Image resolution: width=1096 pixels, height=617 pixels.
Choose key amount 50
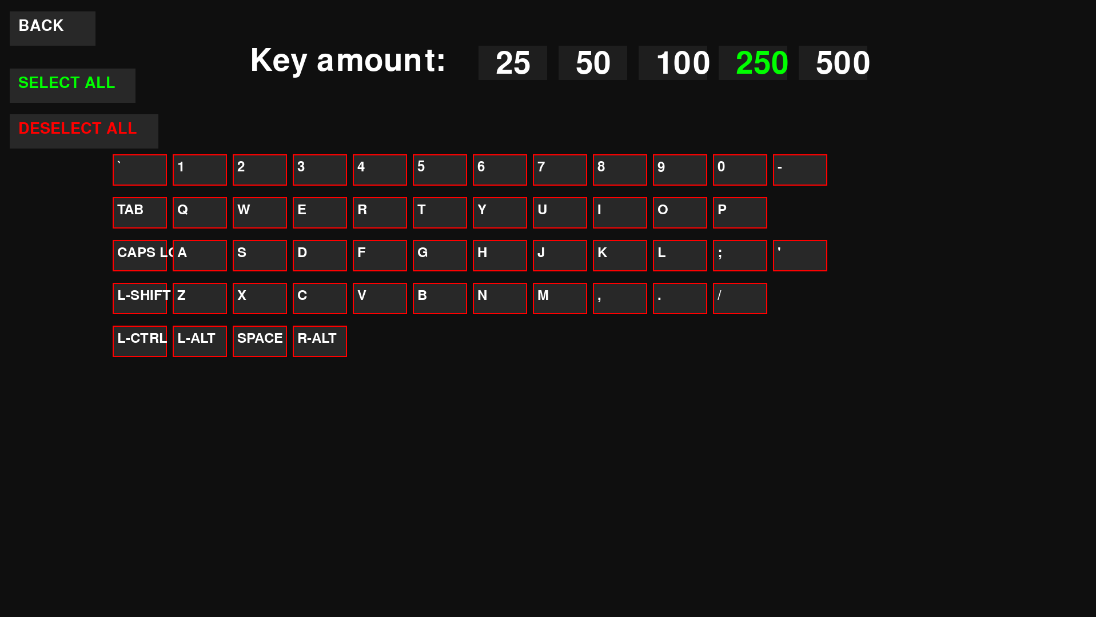click(592, 63)
